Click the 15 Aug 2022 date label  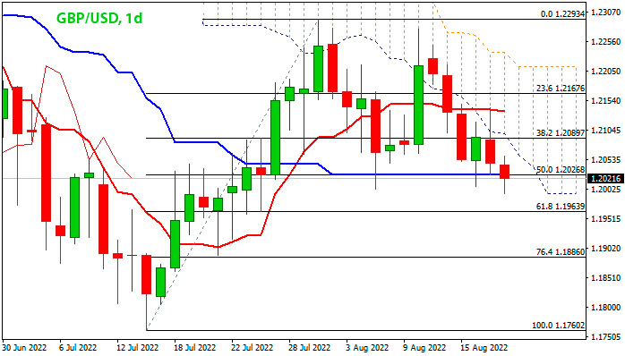coord(484,348)
